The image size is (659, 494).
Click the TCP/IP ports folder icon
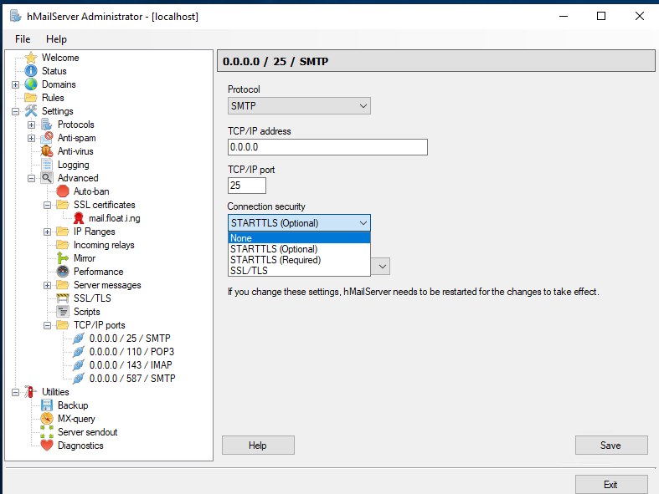[63, 325]
